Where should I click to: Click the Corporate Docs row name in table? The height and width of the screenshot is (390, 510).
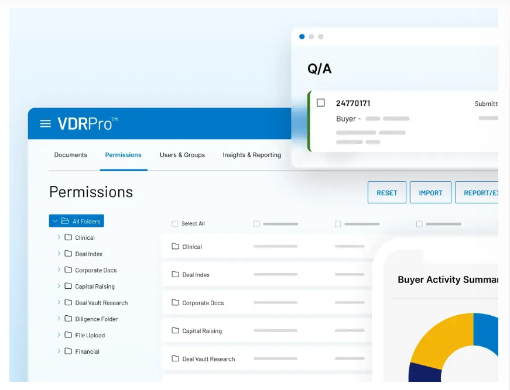coord(203,303)
